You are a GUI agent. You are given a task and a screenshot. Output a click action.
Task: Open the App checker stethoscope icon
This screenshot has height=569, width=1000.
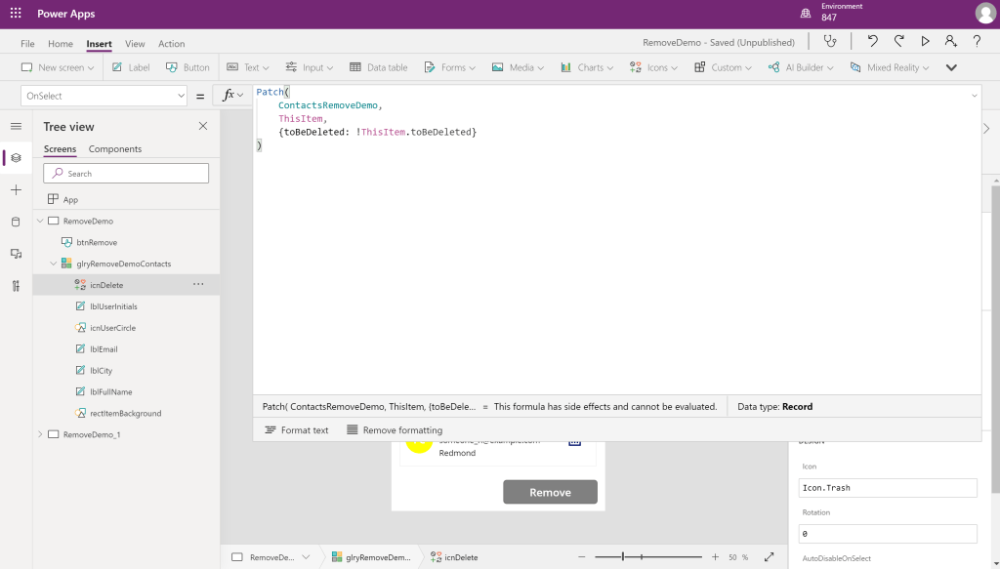[x=830, y=41]
